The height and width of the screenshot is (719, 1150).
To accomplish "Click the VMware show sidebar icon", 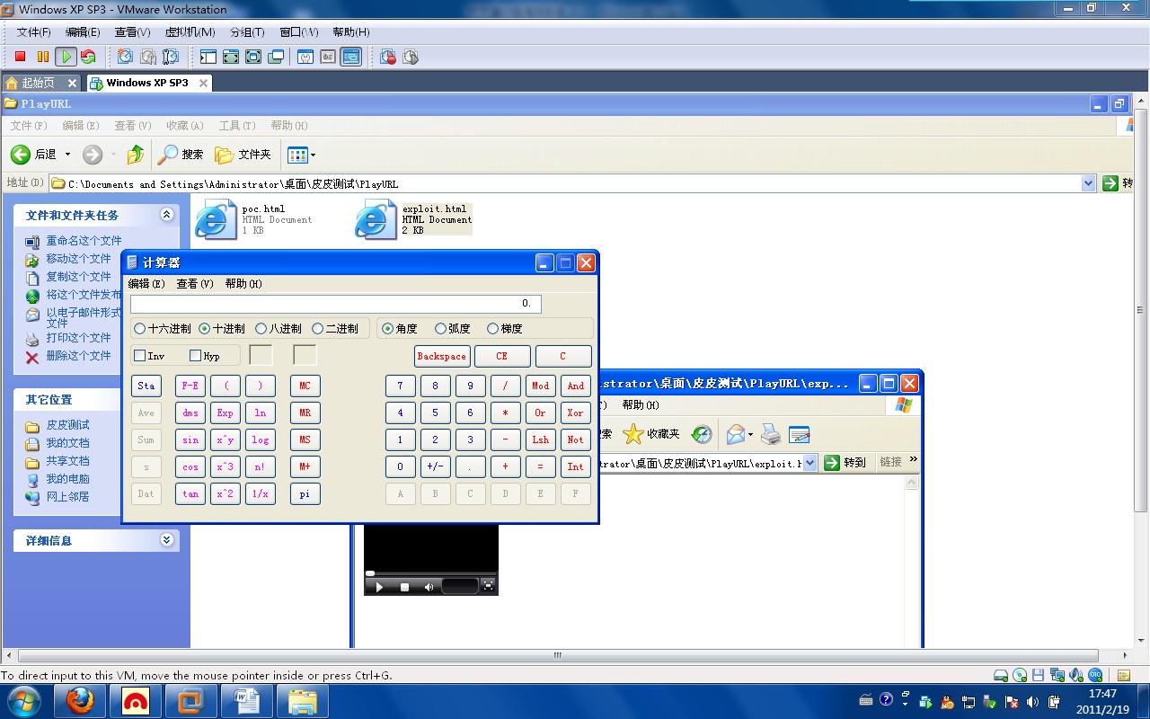I will click(x=208, y=57).
